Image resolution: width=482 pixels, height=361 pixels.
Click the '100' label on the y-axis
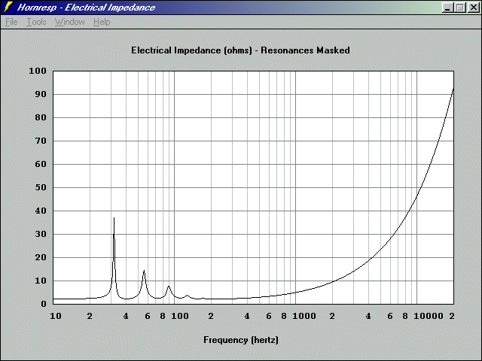point(38,71)
